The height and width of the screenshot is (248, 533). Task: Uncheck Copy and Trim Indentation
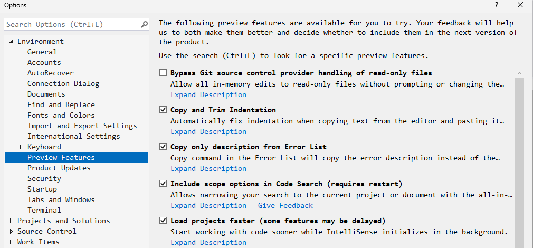pyautogui.click(x=163, y=110)
